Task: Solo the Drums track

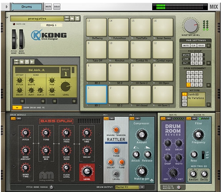Action: pyautogui.click(x=57, y=7)
